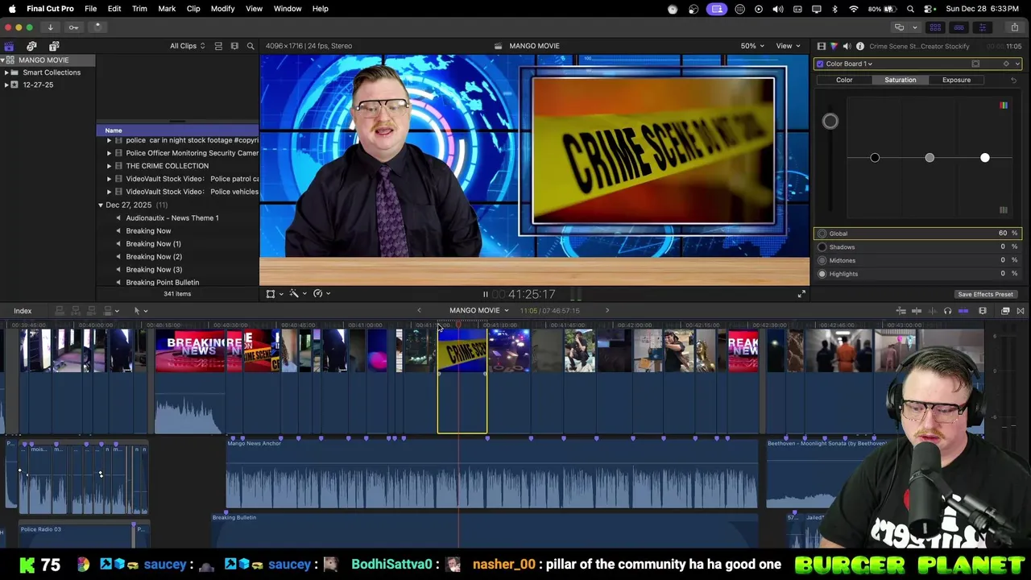The width and height of the screenshot is (1031, 580).
Task: Select the Crime Scene timeline clip
Action: tap(462, 380)
